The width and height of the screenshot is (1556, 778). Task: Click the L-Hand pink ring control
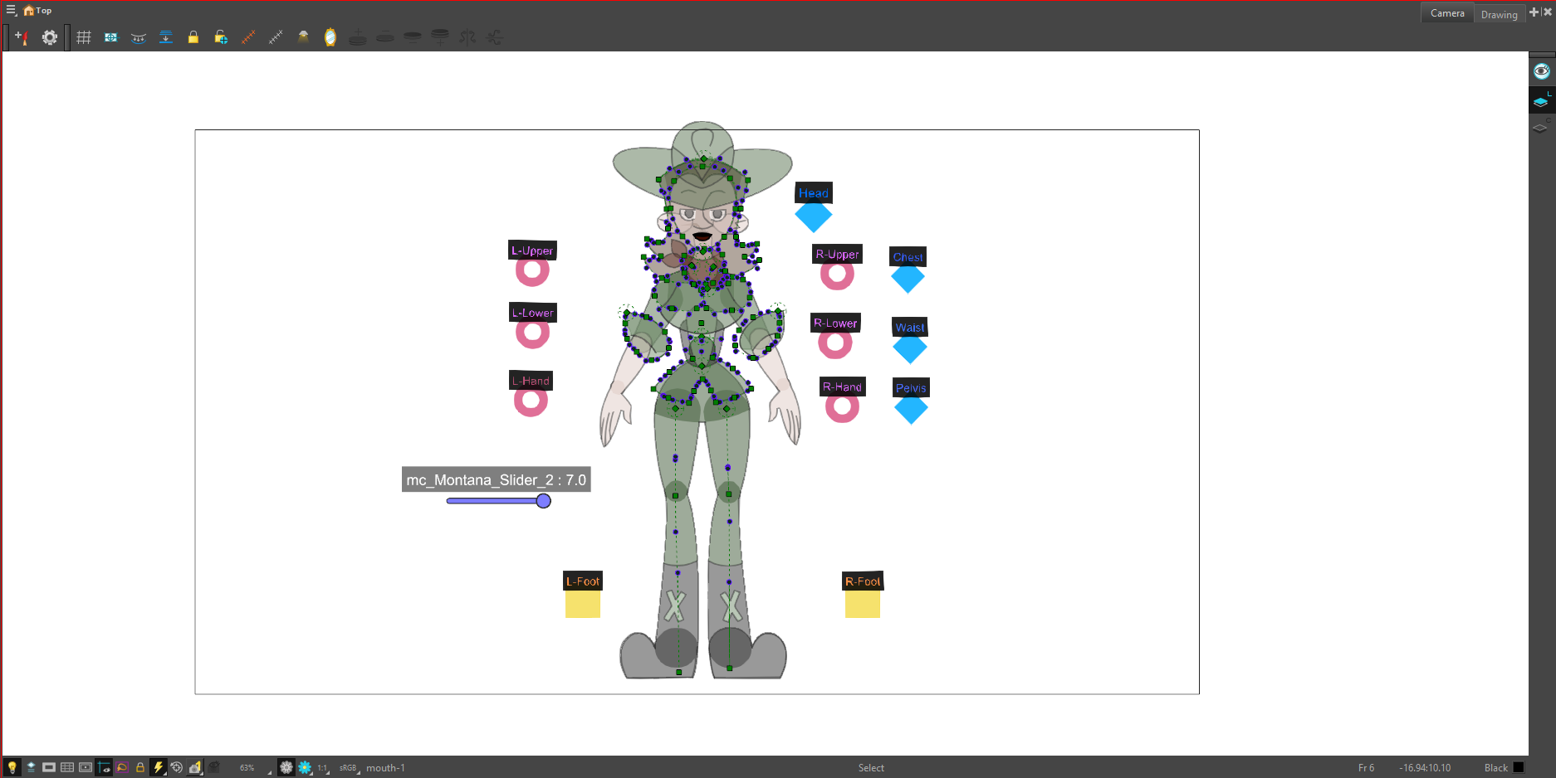531,401
